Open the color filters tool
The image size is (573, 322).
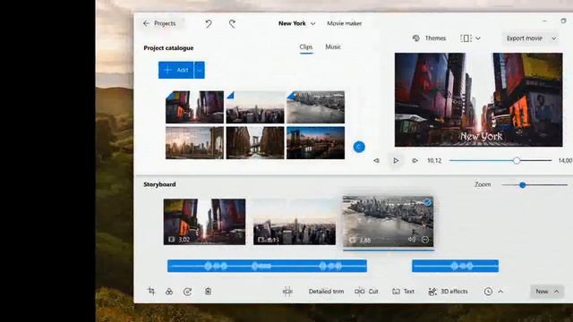click(169, 292)
